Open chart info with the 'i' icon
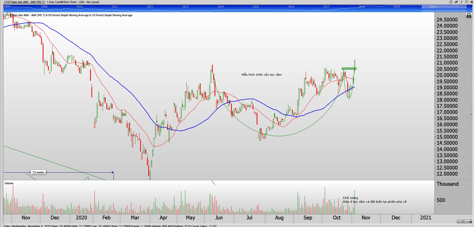 [461, 2]
